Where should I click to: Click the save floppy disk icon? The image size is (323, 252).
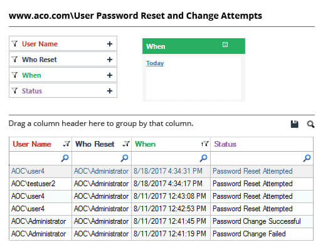tap(295, 124)
